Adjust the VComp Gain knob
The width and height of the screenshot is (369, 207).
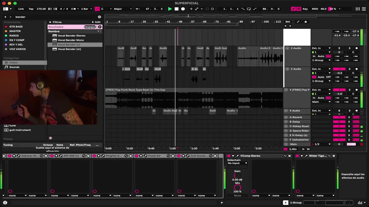237,176
